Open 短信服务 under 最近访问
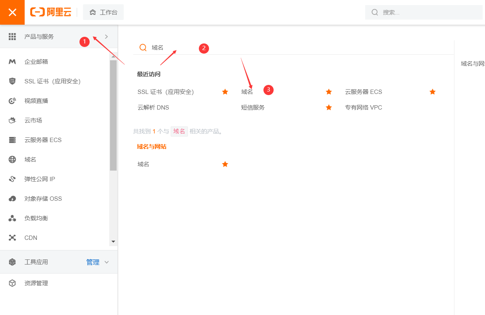Screen dimensions: 485x315 tap(253, 108)
